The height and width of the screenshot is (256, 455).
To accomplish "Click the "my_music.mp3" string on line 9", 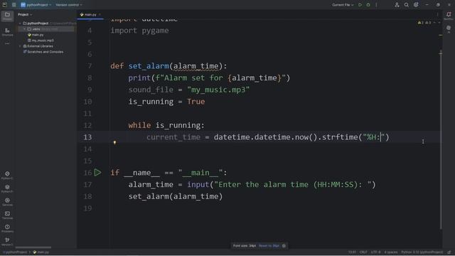I will click(218, 90).
